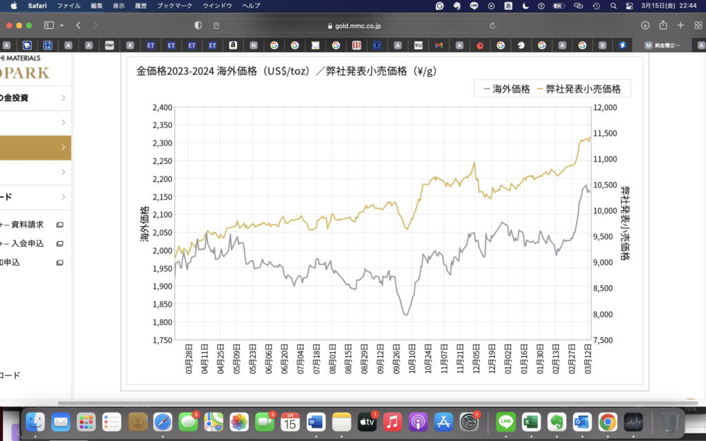
Task: Open the 資料請求 link in the sidebar
Action: pyautogui.click(x=28, y=225)
